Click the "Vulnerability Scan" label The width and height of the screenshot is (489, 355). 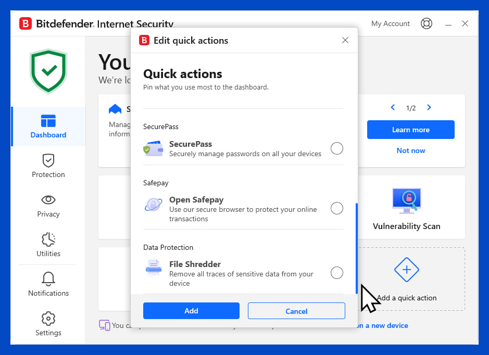tap(407, 226)
